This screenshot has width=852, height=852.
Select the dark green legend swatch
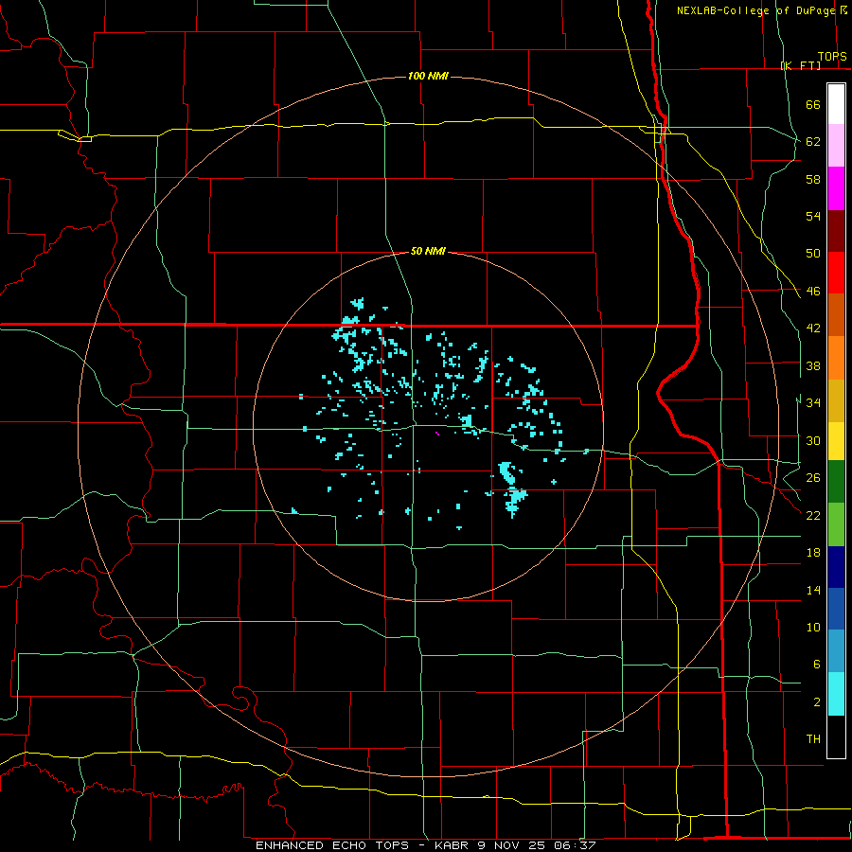click(836, 481)
